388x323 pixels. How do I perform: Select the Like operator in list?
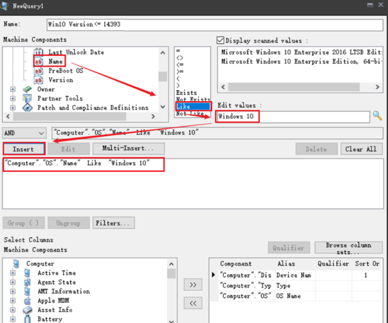coord(192,106)
